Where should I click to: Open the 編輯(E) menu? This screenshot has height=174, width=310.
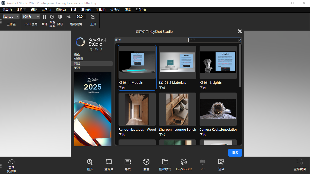(21, 10)
